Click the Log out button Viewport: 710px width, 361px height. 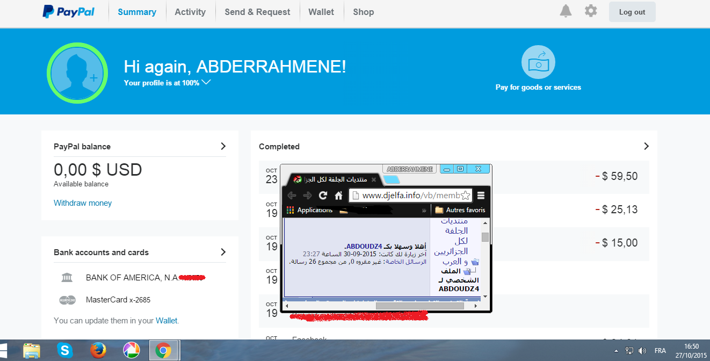point(632,12)
